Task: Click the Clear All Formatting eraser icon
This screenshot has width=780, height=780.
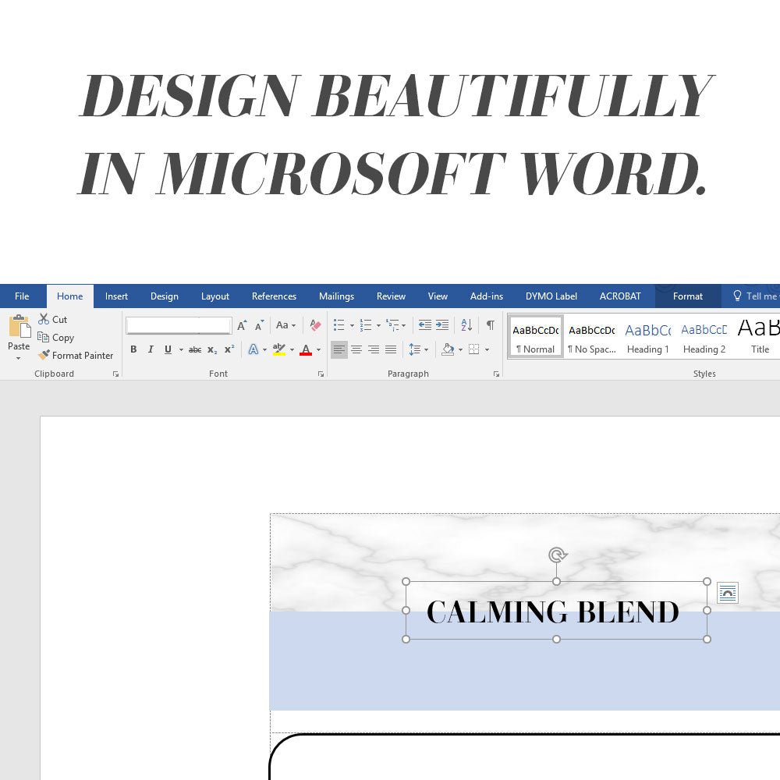Action: point(315,325)
